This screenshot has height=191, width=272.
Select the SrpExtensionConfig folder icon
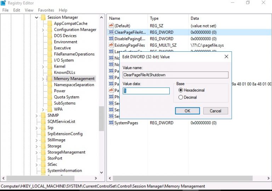click(x=43, y=134)
